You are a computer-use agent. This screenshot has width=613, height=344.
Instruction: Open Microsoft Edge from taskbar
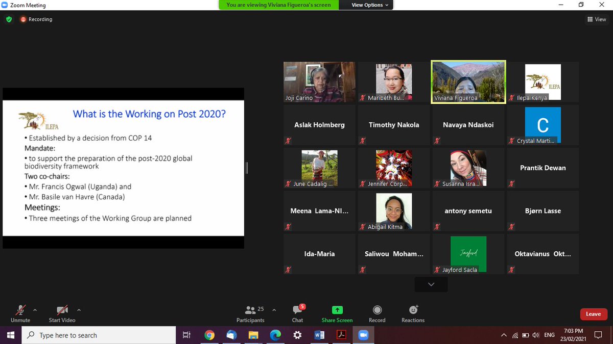pos(275,335)
